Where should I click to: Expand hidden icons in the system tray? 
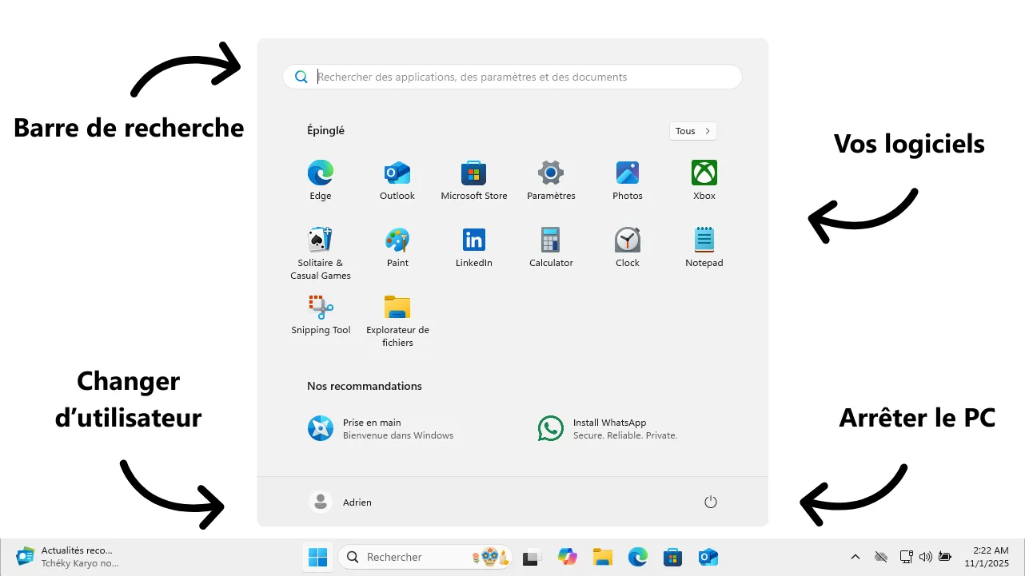tap(855, 557)
